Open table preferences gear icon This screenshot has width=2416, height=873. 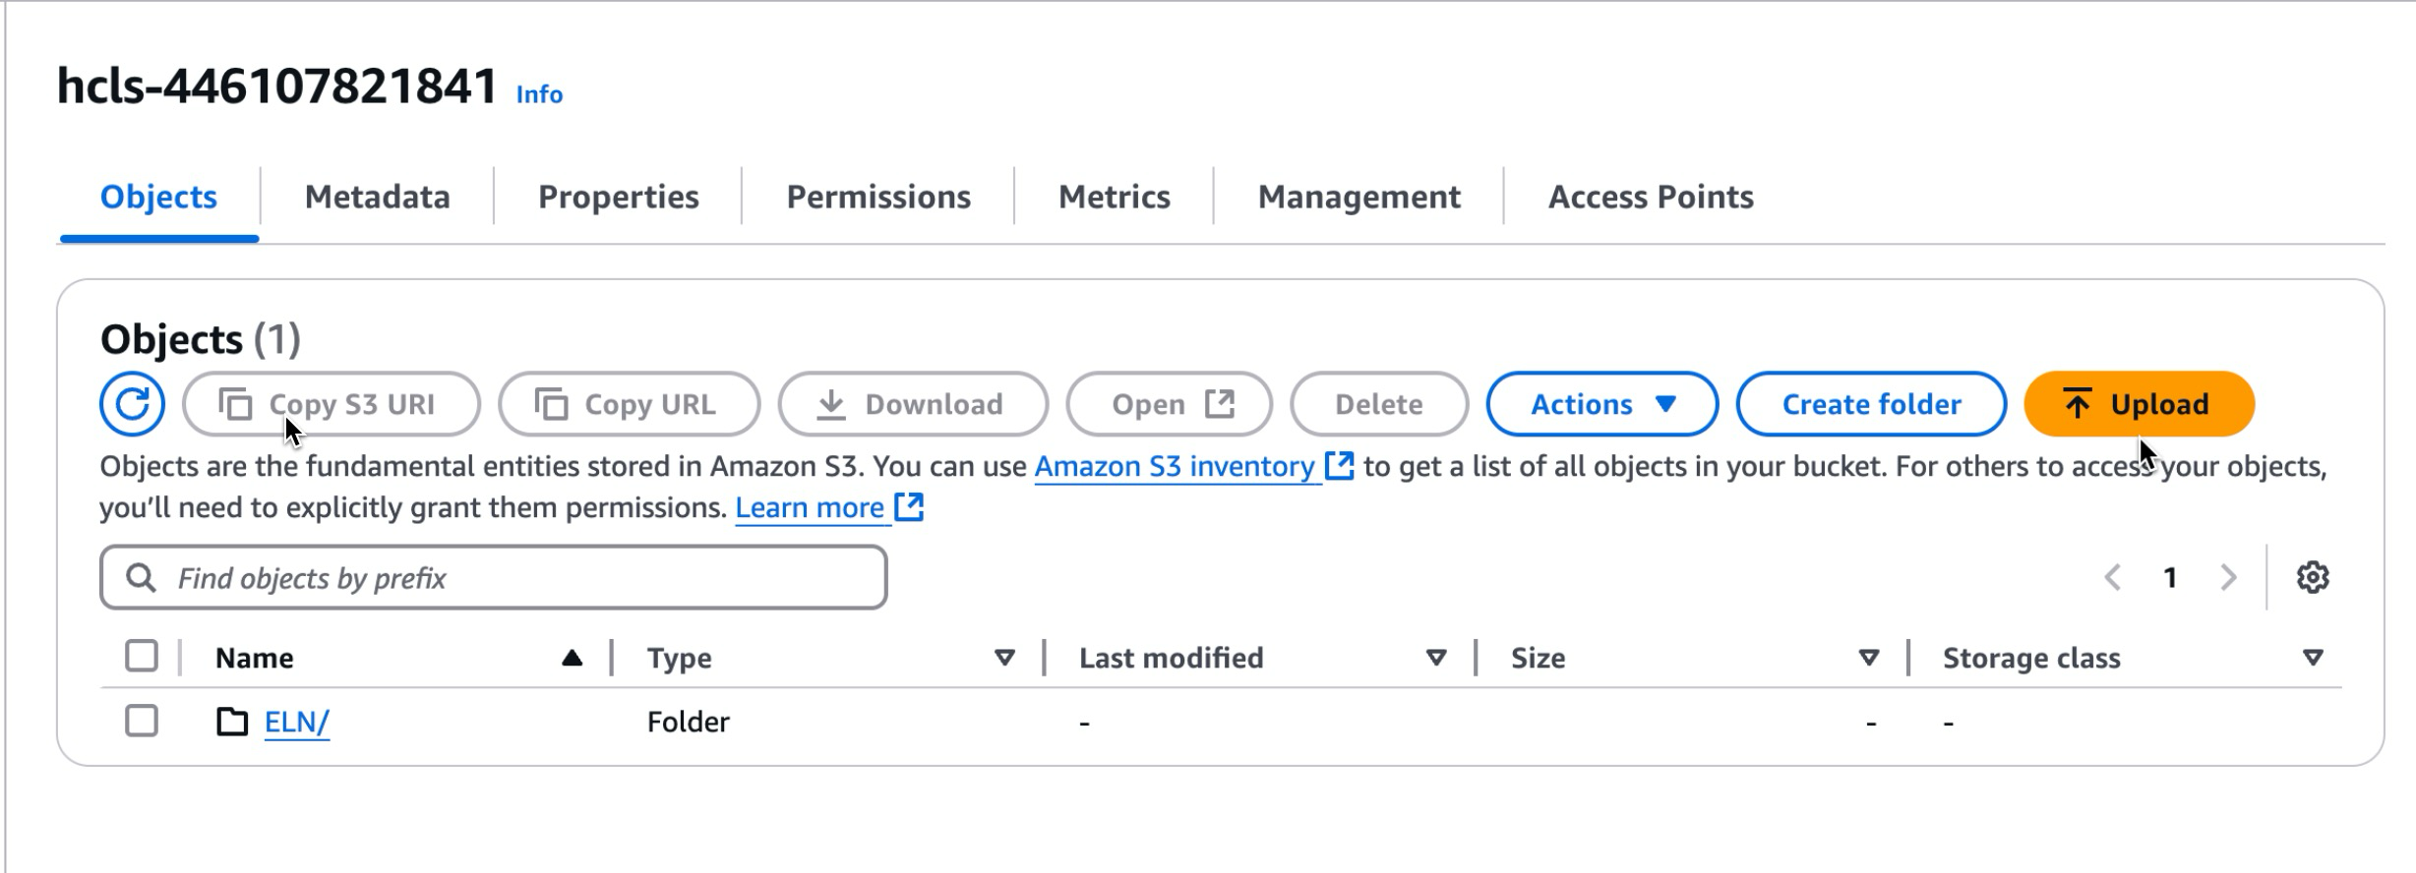pos(2312,578)
